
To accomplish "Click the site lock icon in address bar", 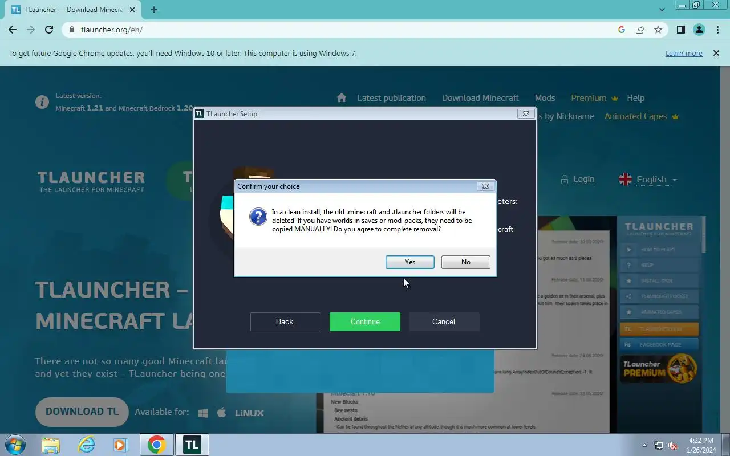I will 71,30.
